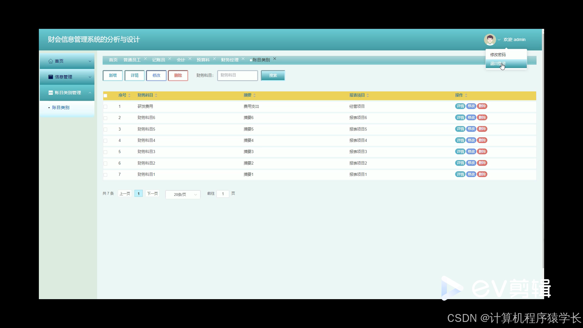Click the admin user avatar
The width and height of the screenshot is (583, 328).
click(x=489, y=39)
